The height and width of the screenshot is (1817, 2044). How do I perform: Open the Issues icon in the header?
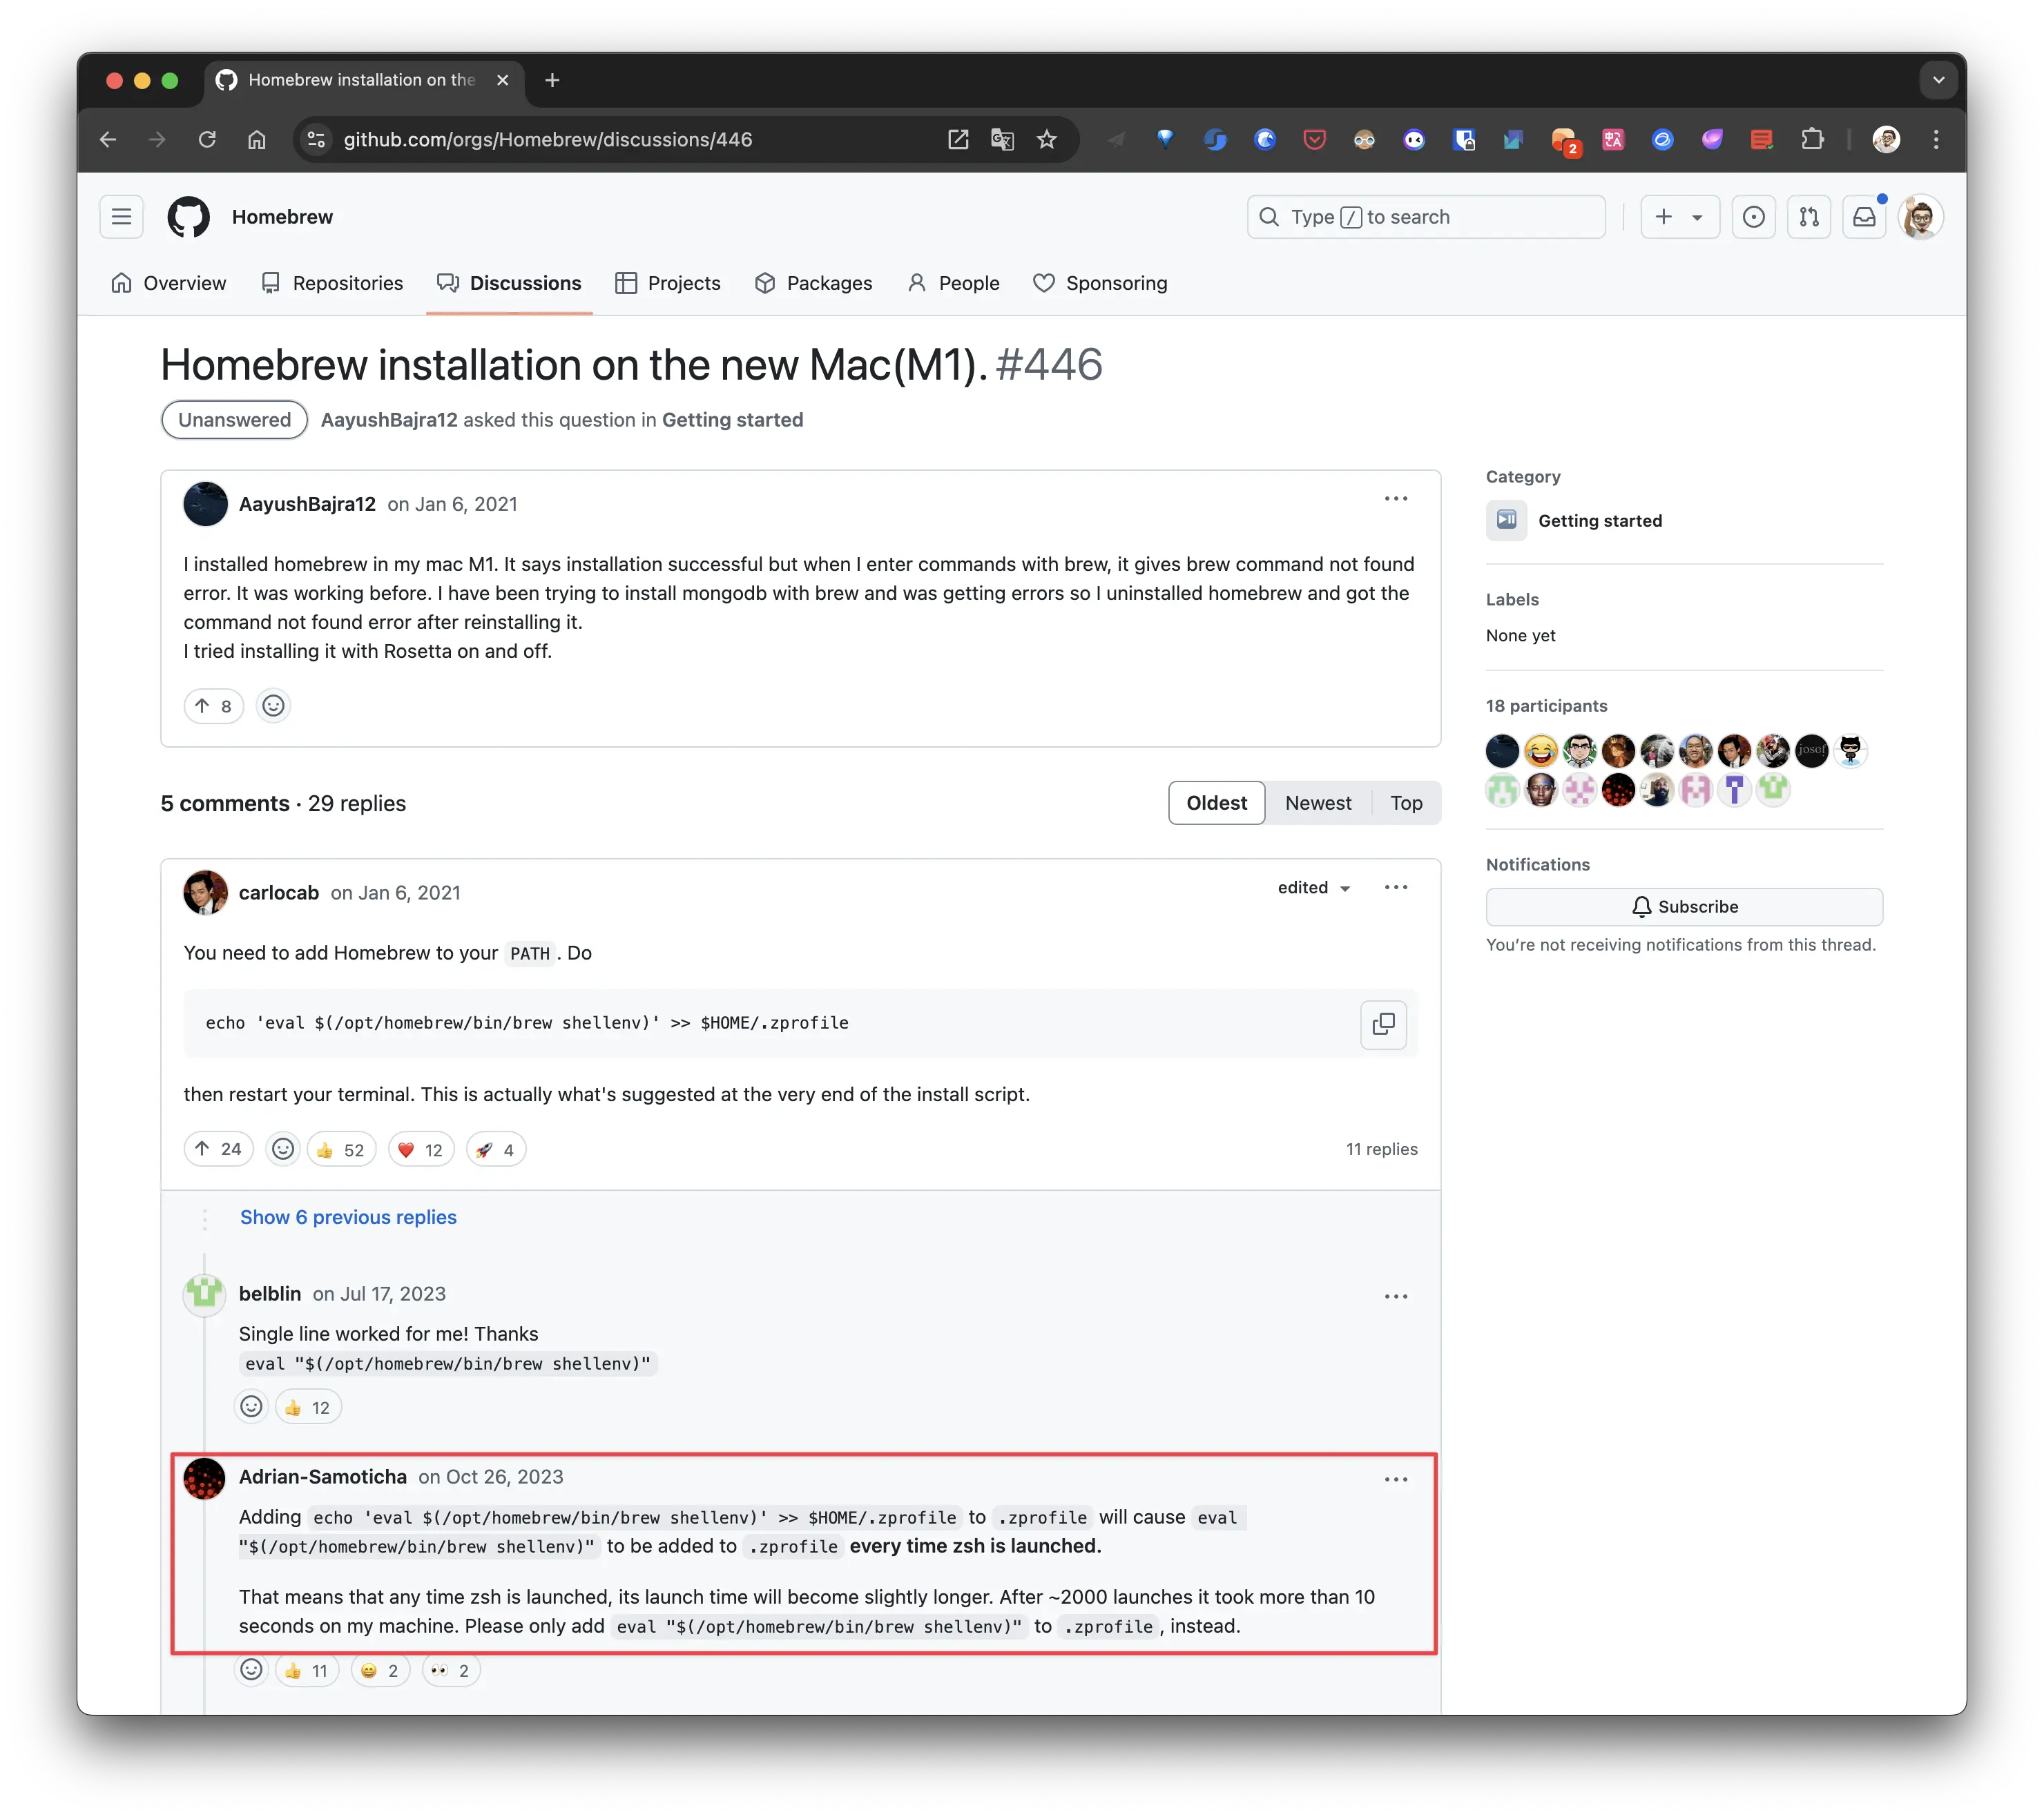tap(1753, 217)
